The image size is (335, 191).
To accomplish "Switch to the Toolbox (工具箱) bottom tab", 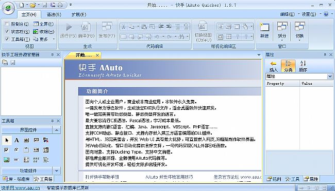I will click(x=43, y=179).
